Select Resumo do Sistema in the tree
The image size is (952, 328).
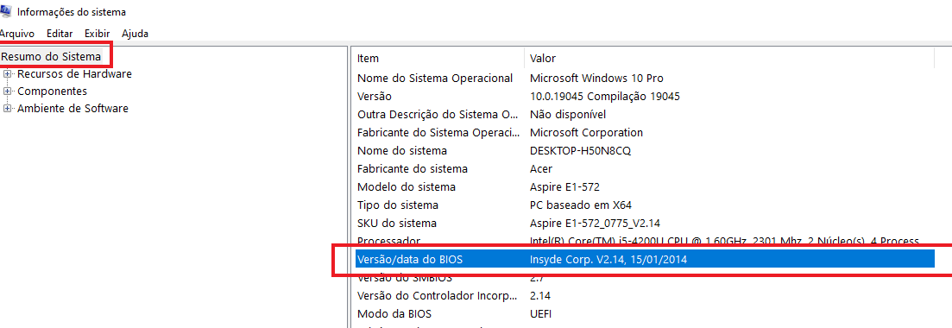pos(51,57)
